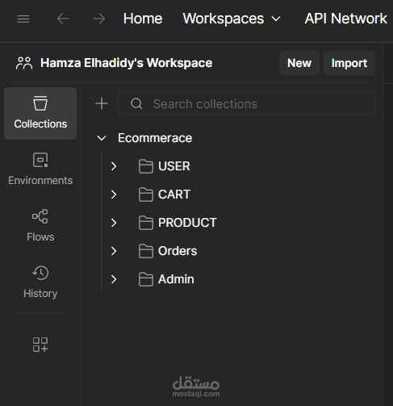
Task: Open the Home page
Action: point(143,19)
